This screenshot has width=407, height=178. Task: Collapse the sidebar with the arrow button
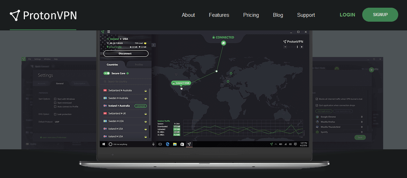tap(154, 45)
